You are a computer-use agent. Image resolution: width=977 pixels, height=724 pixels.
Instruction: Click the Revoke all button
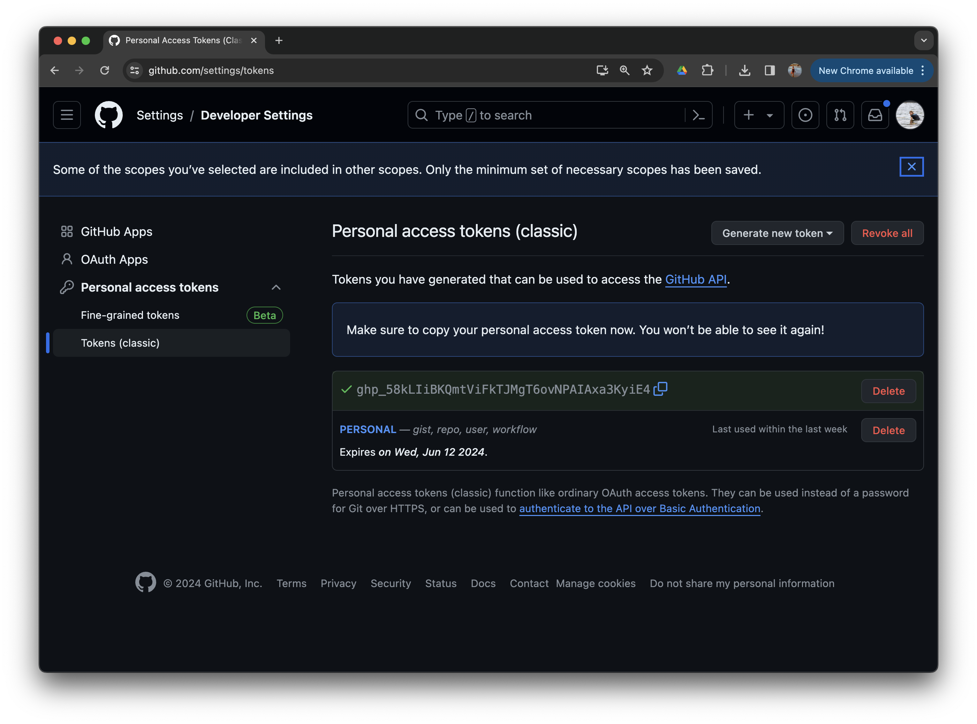pos(887,233)
